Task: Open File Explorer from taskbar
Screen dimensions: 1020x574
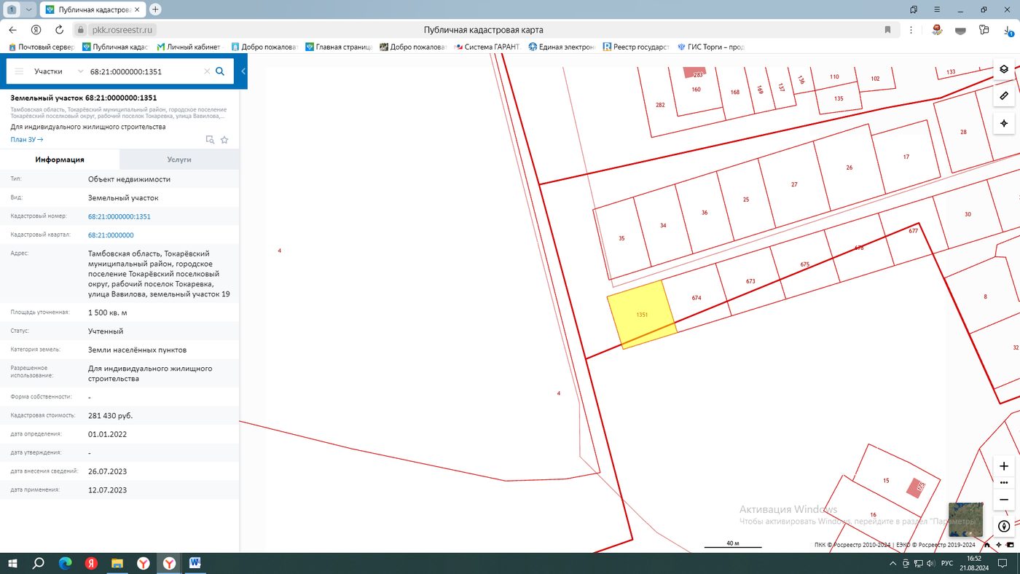Action: 117,563
